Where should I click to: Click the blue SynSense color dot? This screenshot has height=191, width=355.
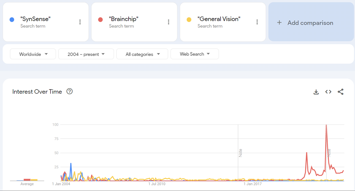coord(12,20)
